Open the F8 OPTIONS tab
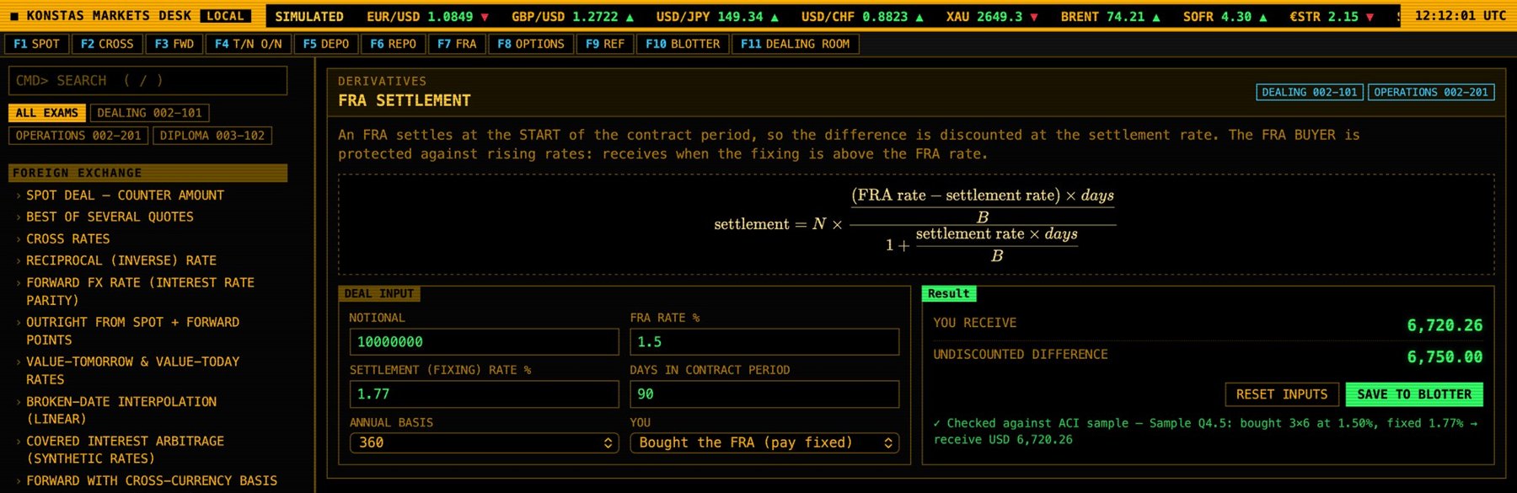The height and width of the screenshot is (493, 1517). point(531,44)
